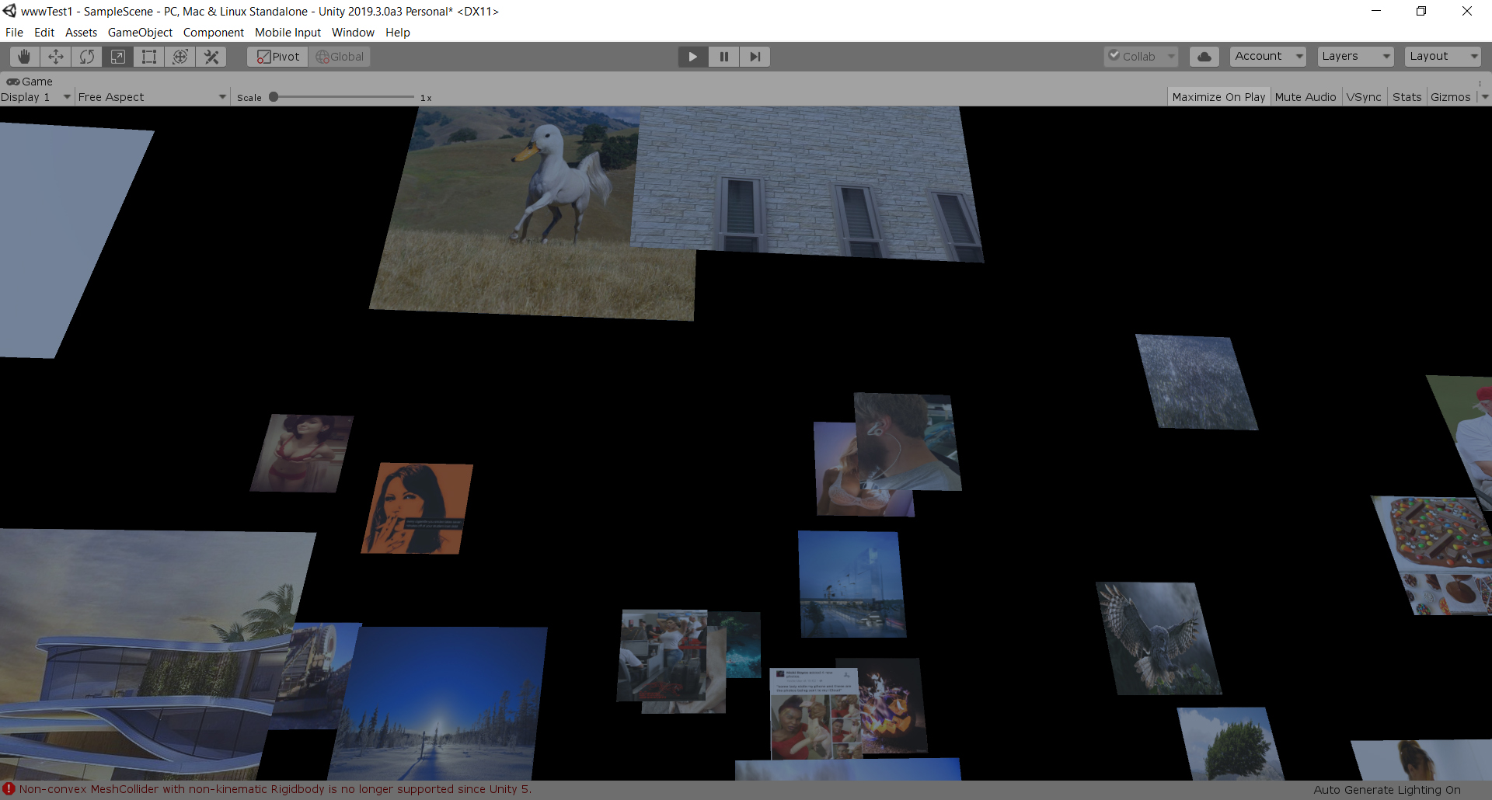Select the Rect Transform tool
The image size is (1492, 800).
pyautogui.click(x=149, y=57)
